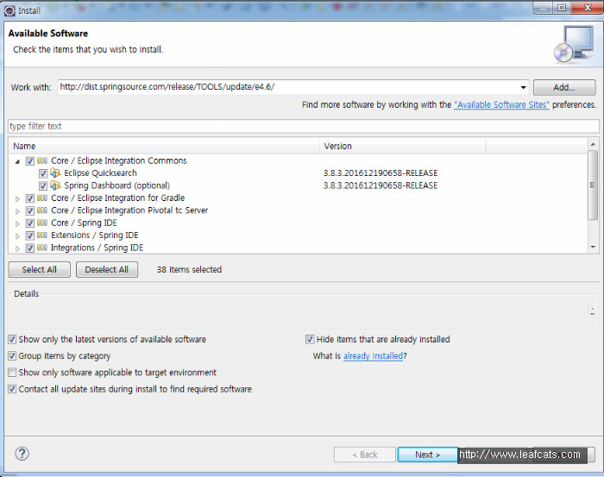
Task: Uncheck the Extensions / Spring IDE checkbox
Action: 29,235
